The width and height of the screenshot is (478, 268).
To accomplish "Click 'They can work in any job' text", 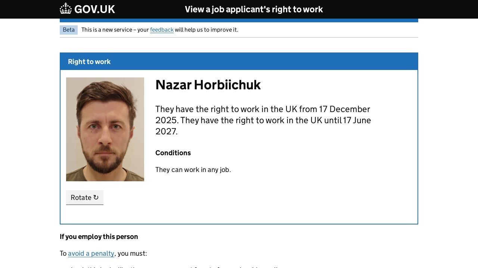I will [193, 170].
